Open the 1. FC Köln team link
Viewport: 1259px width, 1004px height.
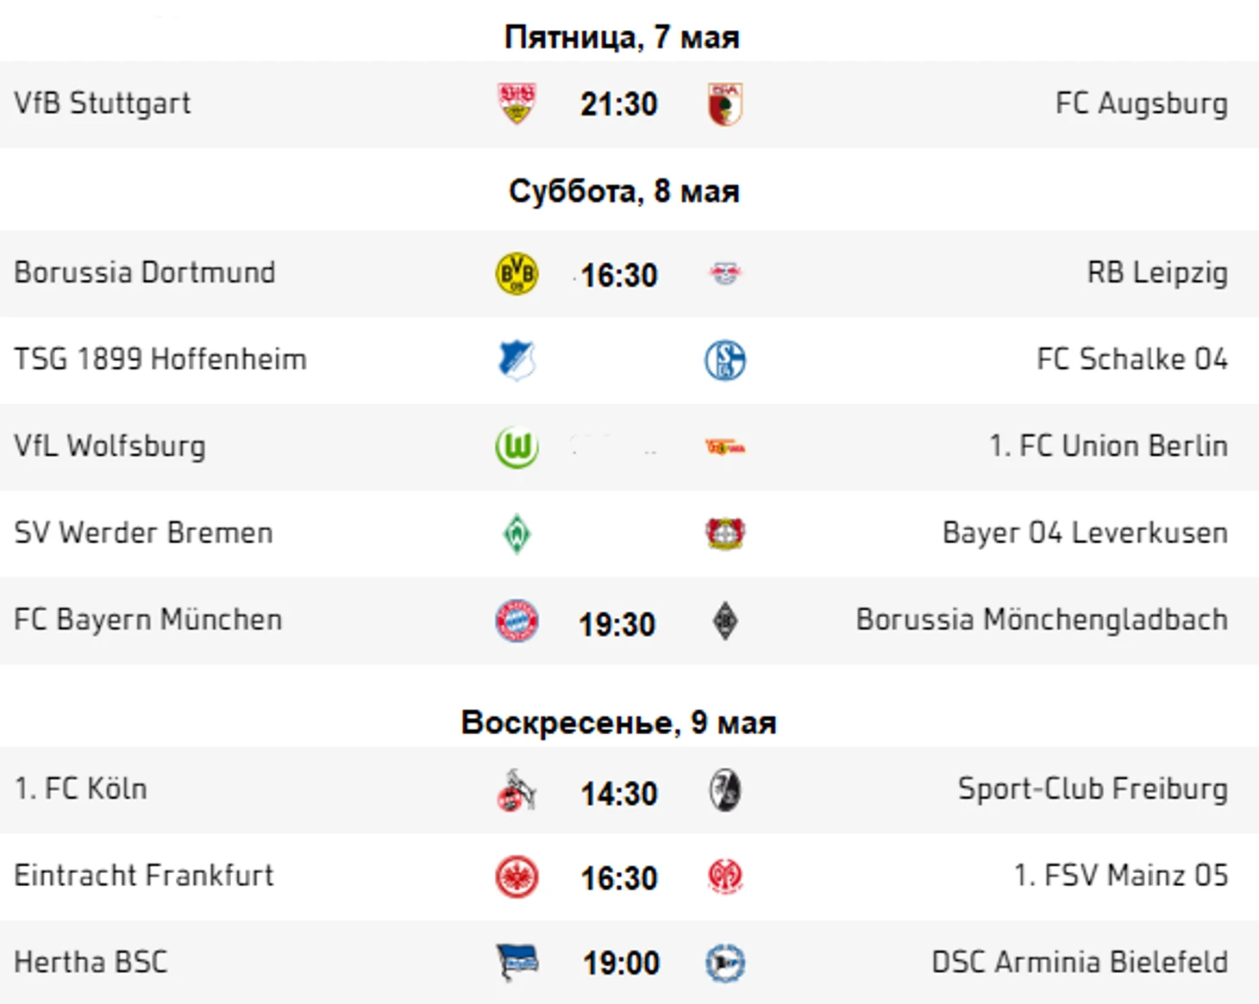(x=81, y=789)
